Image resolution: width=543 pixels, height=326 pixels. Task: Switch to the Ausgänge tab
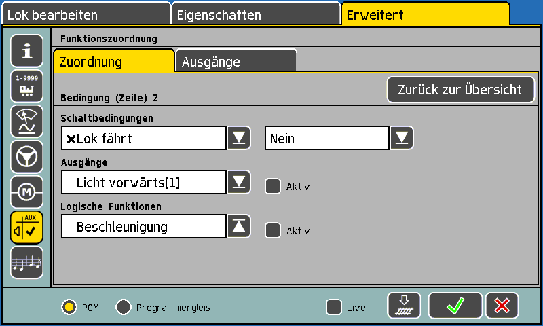(236, 61)
